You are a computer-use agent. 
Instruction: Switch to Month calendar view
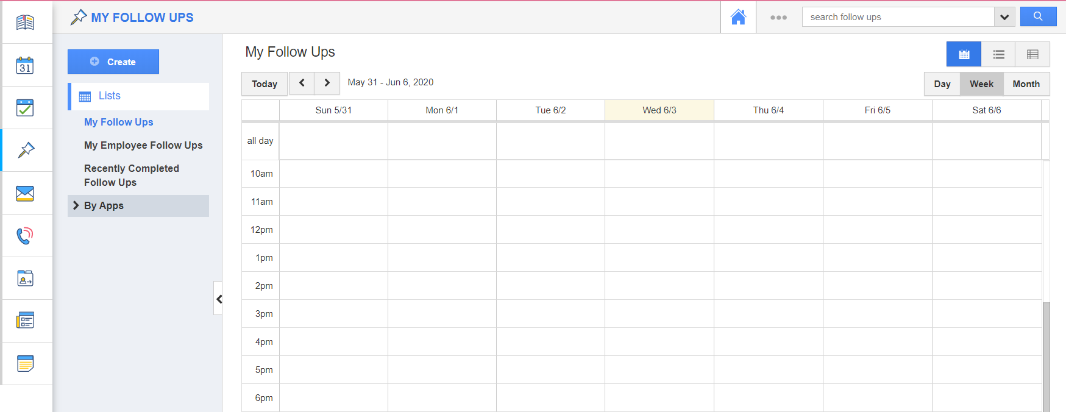1026,84
